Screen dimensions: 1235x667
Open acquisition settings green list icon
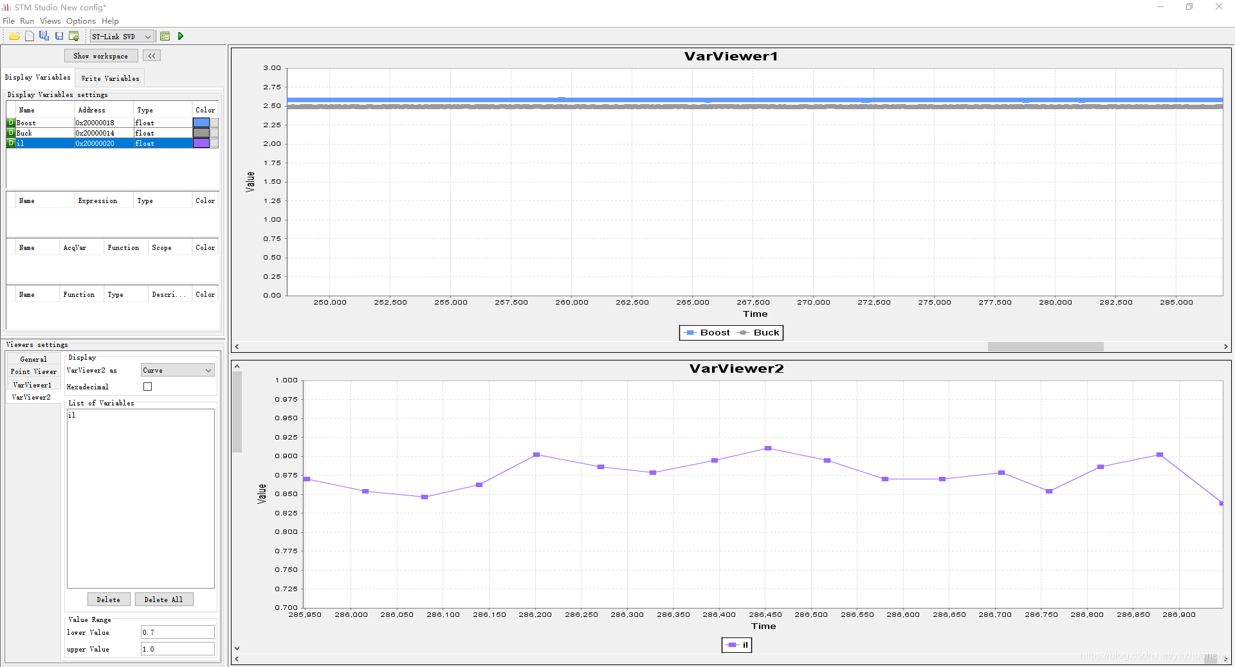[165, 36]
